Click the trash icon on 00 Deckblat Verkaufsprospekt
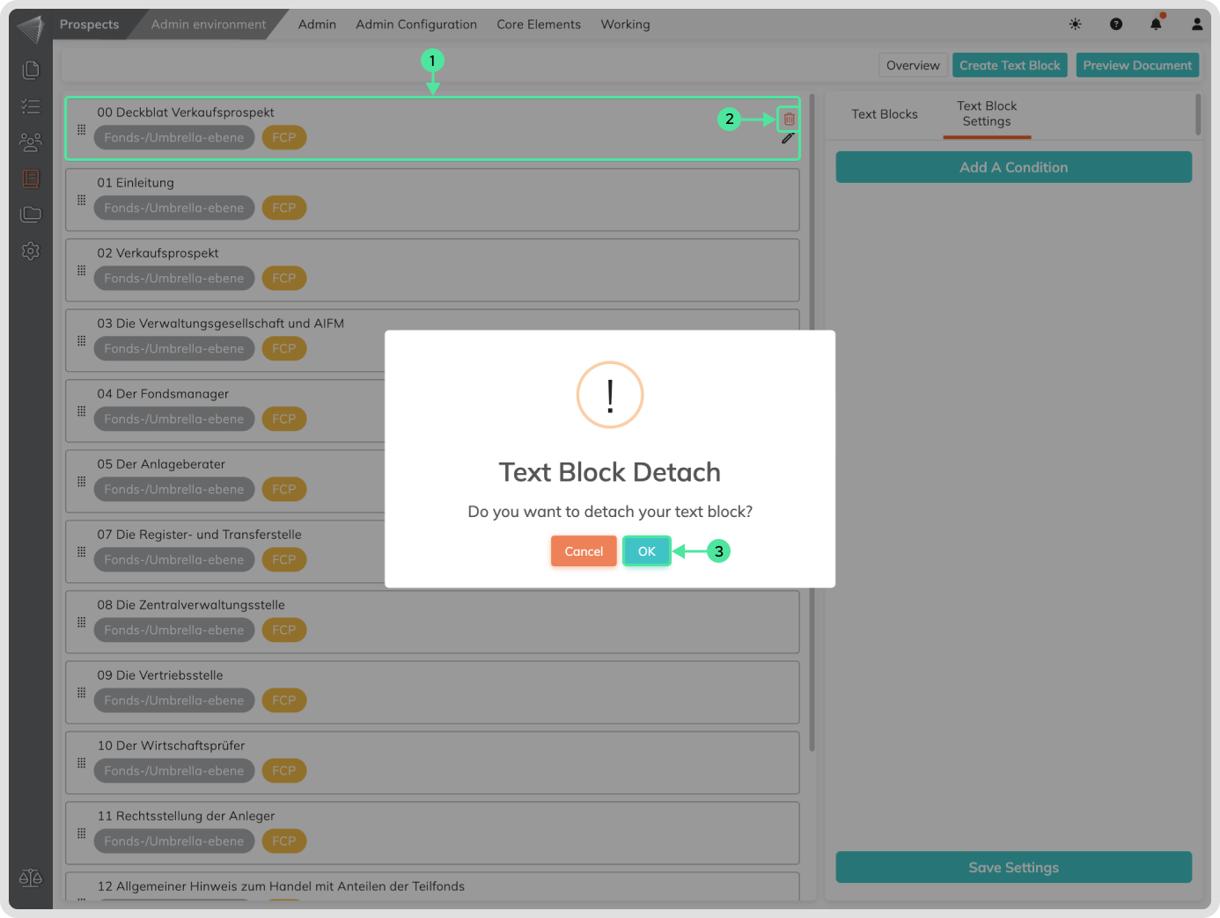The width and height of the screenshot is (1220, 918). click(789, 119)
